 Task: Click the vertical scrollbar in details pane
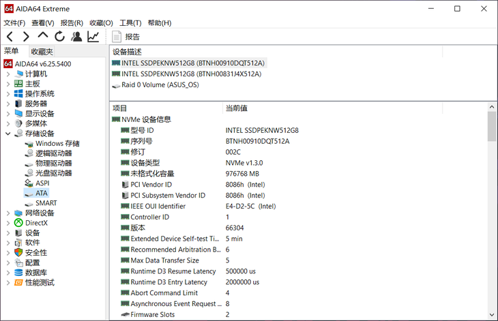click(x=492, y=204)
